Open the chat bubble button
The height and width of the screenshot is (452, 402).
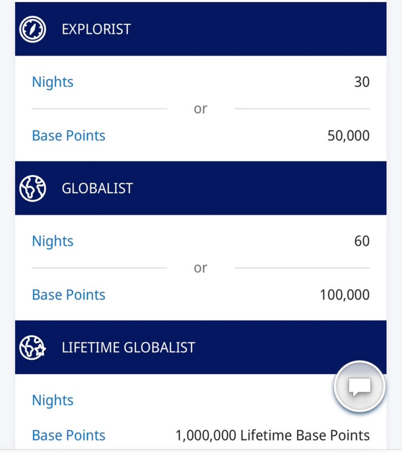pos(360,386)
